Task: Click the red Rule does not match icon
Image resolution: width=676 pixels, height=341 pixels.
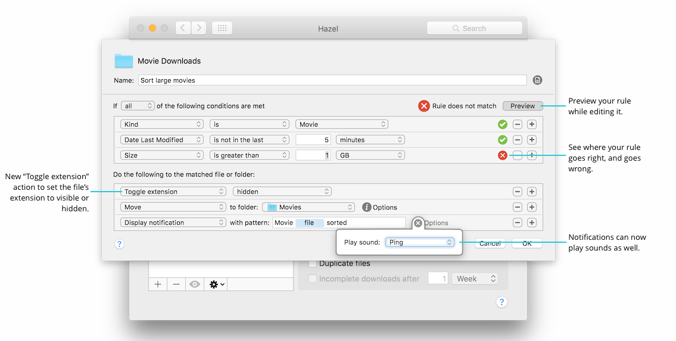Action: 424,106
